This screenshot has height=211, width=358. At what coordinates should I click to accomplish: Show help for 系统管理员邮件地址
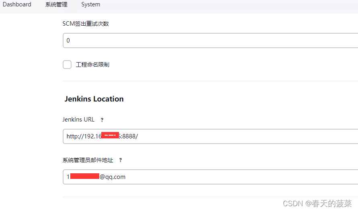point(121,160)
